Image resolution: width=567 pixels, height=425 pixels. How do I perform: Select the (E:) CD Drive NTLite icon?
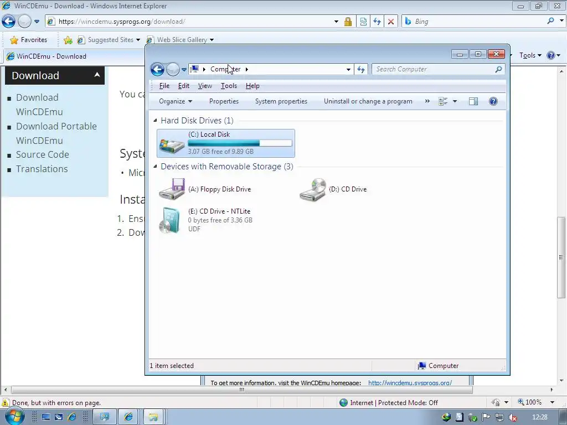(169, 220)
